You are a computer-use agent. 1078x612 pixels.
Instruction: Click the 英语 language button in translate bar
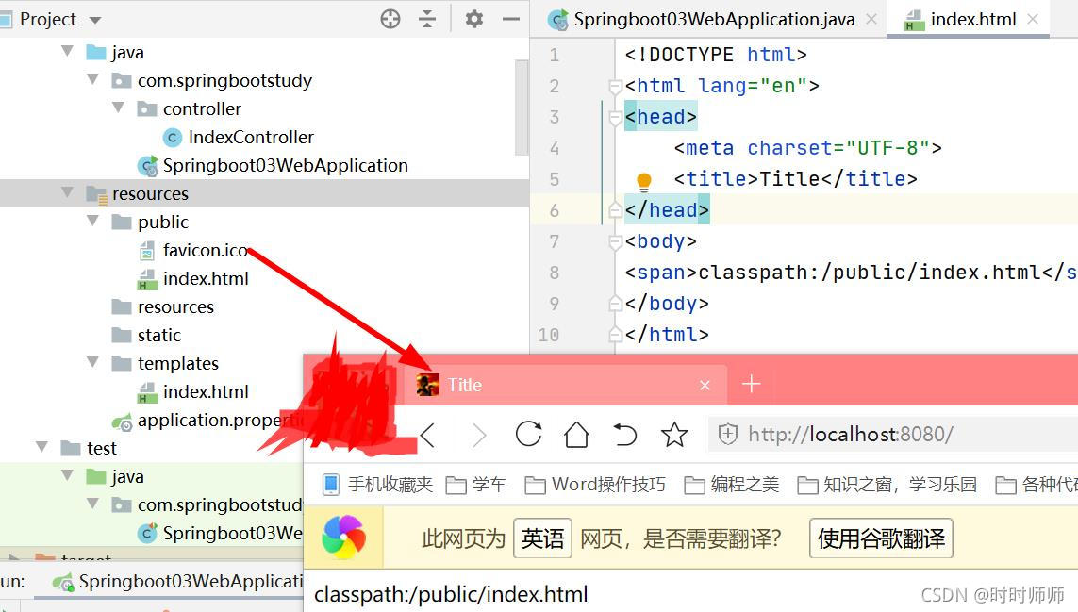[542, 538]
